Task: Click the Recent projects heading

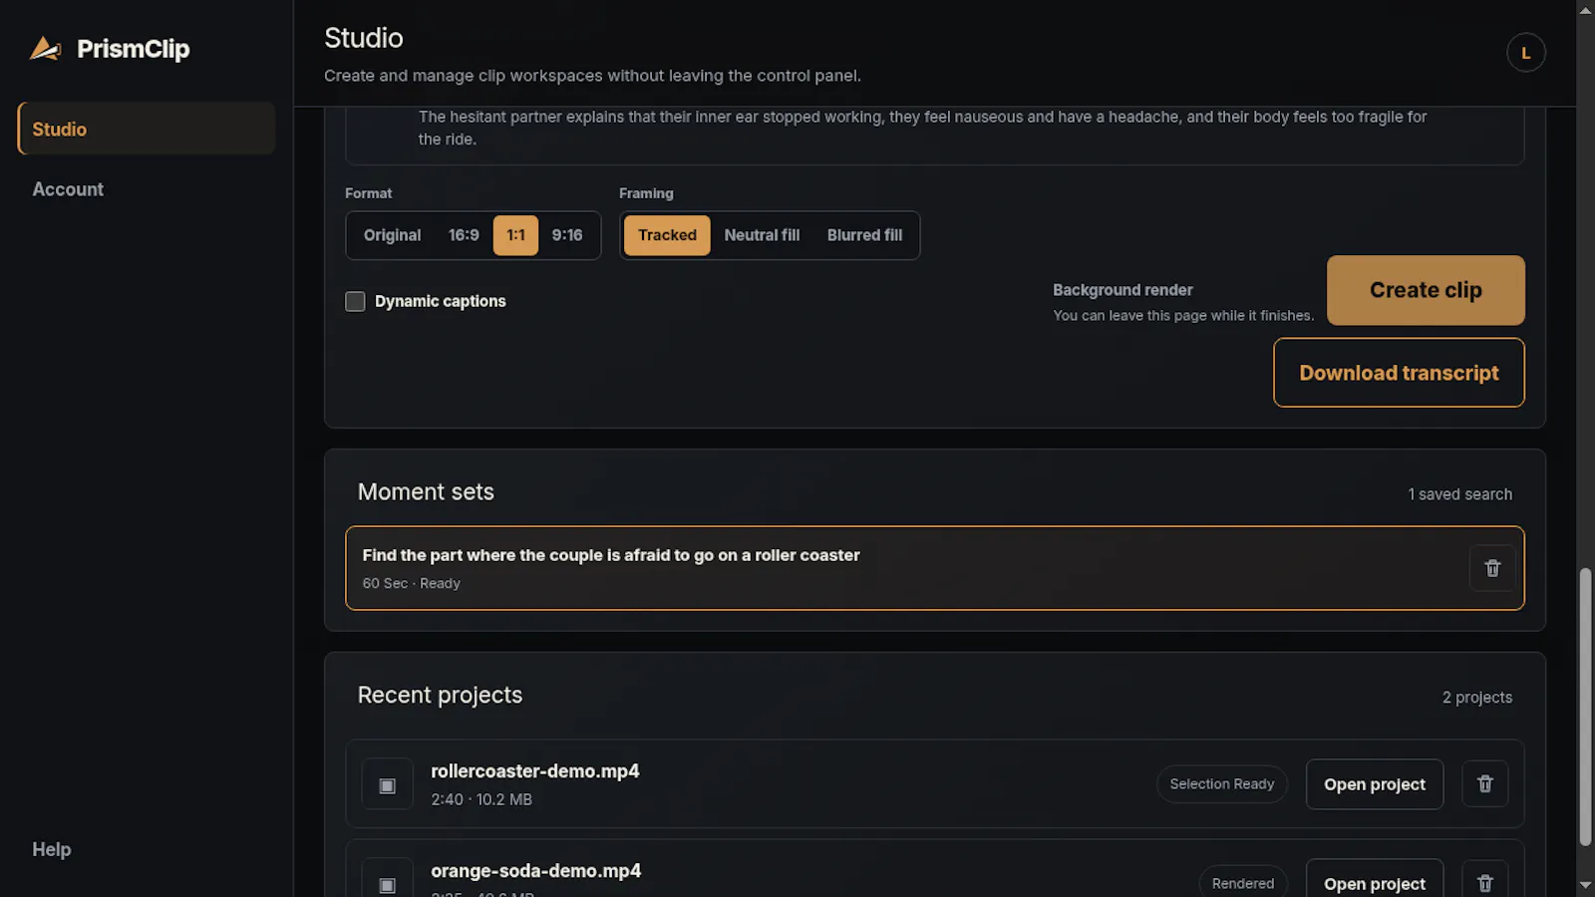Action: click(x=440, y=695)
